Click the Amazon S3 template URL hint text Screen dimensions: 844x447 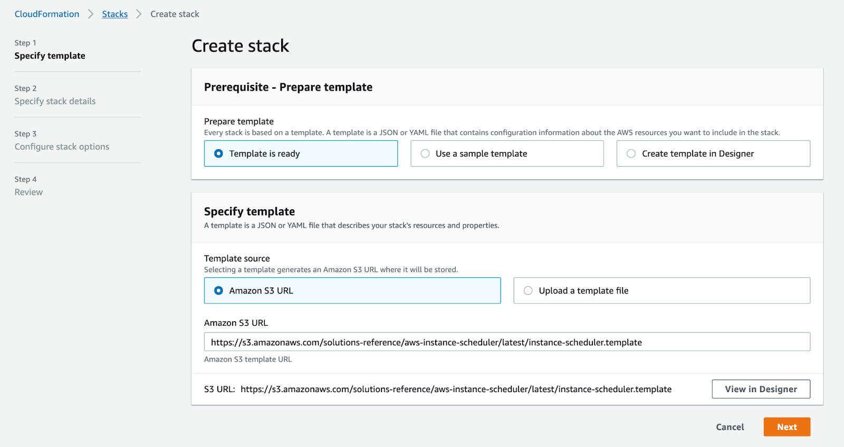pyautogui.click(x=248, y=359)
